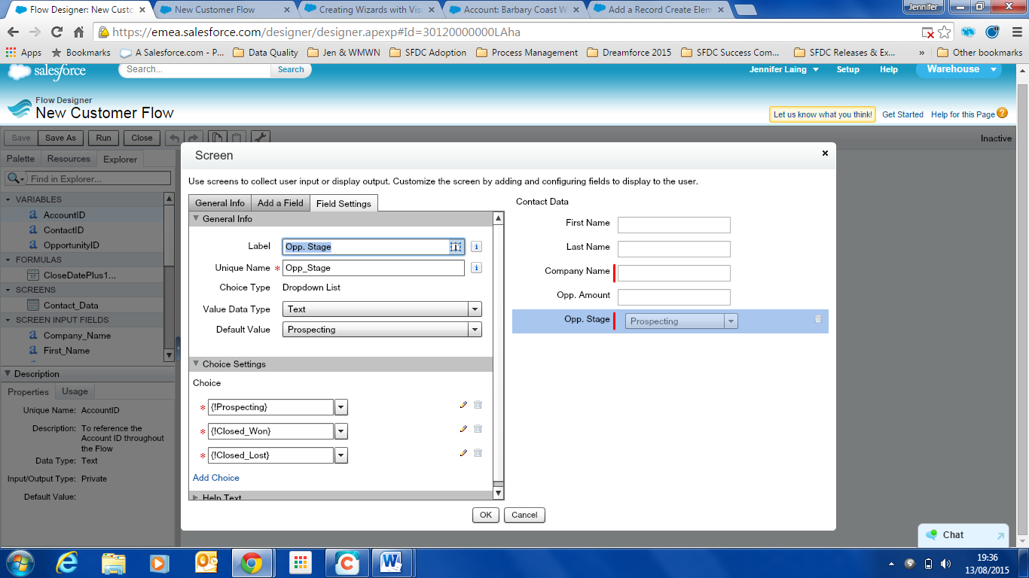Screen dimensions: 1029x578
Task: Open the Jennifer Laing user menu
Action: pos(783,69)
